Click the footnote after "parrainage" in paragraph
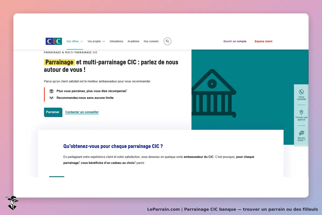Viewport: 322px width, 215px height. pos(79,162)
